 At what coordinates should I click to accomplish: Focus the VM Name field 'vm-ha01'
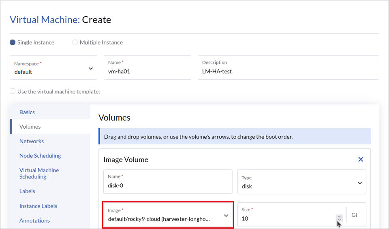pyautogui.click(x=147, y=68)
